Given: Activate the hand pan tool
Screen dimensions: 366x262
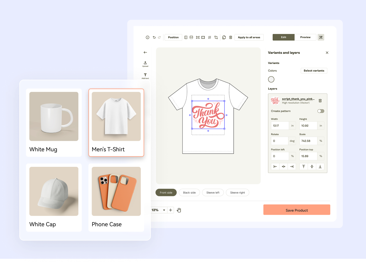Looking at the screenshot, I should pyautogui.click(x=179, y=210).
